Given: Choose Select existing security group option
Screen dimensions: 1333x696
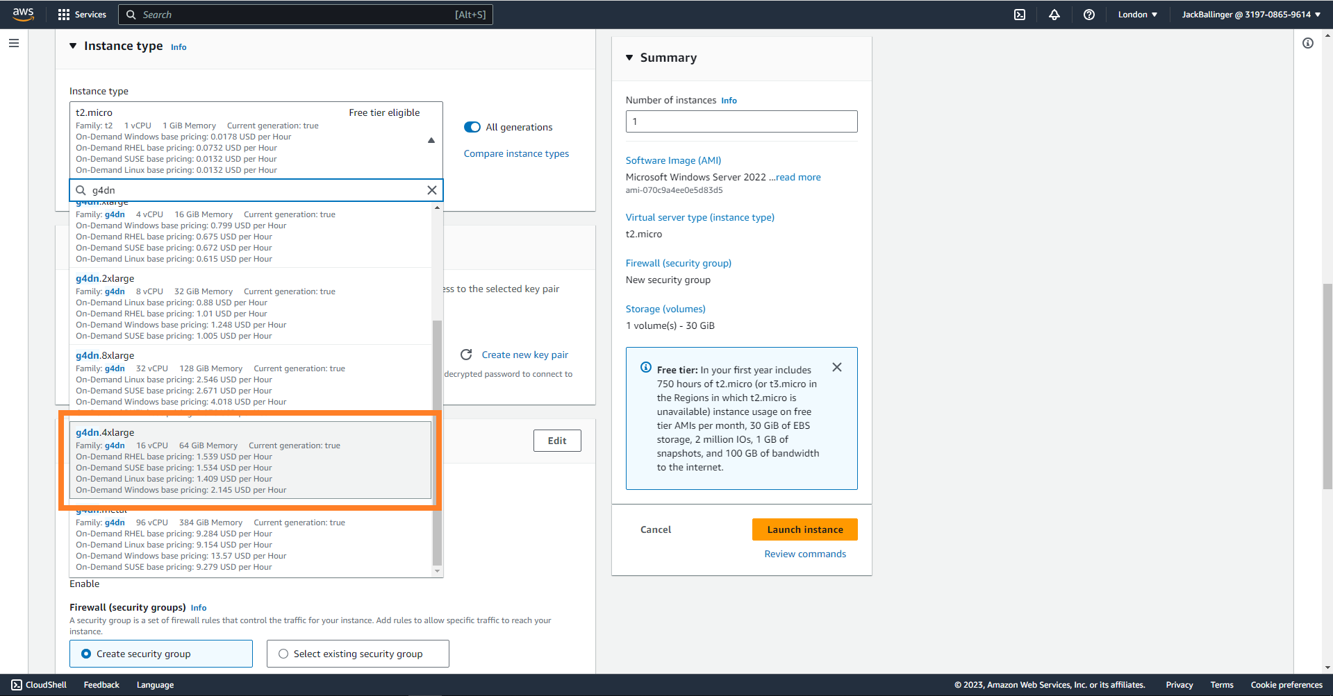Looking at the screenshot, I should (x=283, y=654).
